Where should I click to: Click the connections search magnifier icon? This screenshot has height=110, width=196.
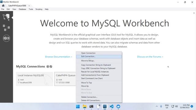pyautogui.click(x=168, y=67)
